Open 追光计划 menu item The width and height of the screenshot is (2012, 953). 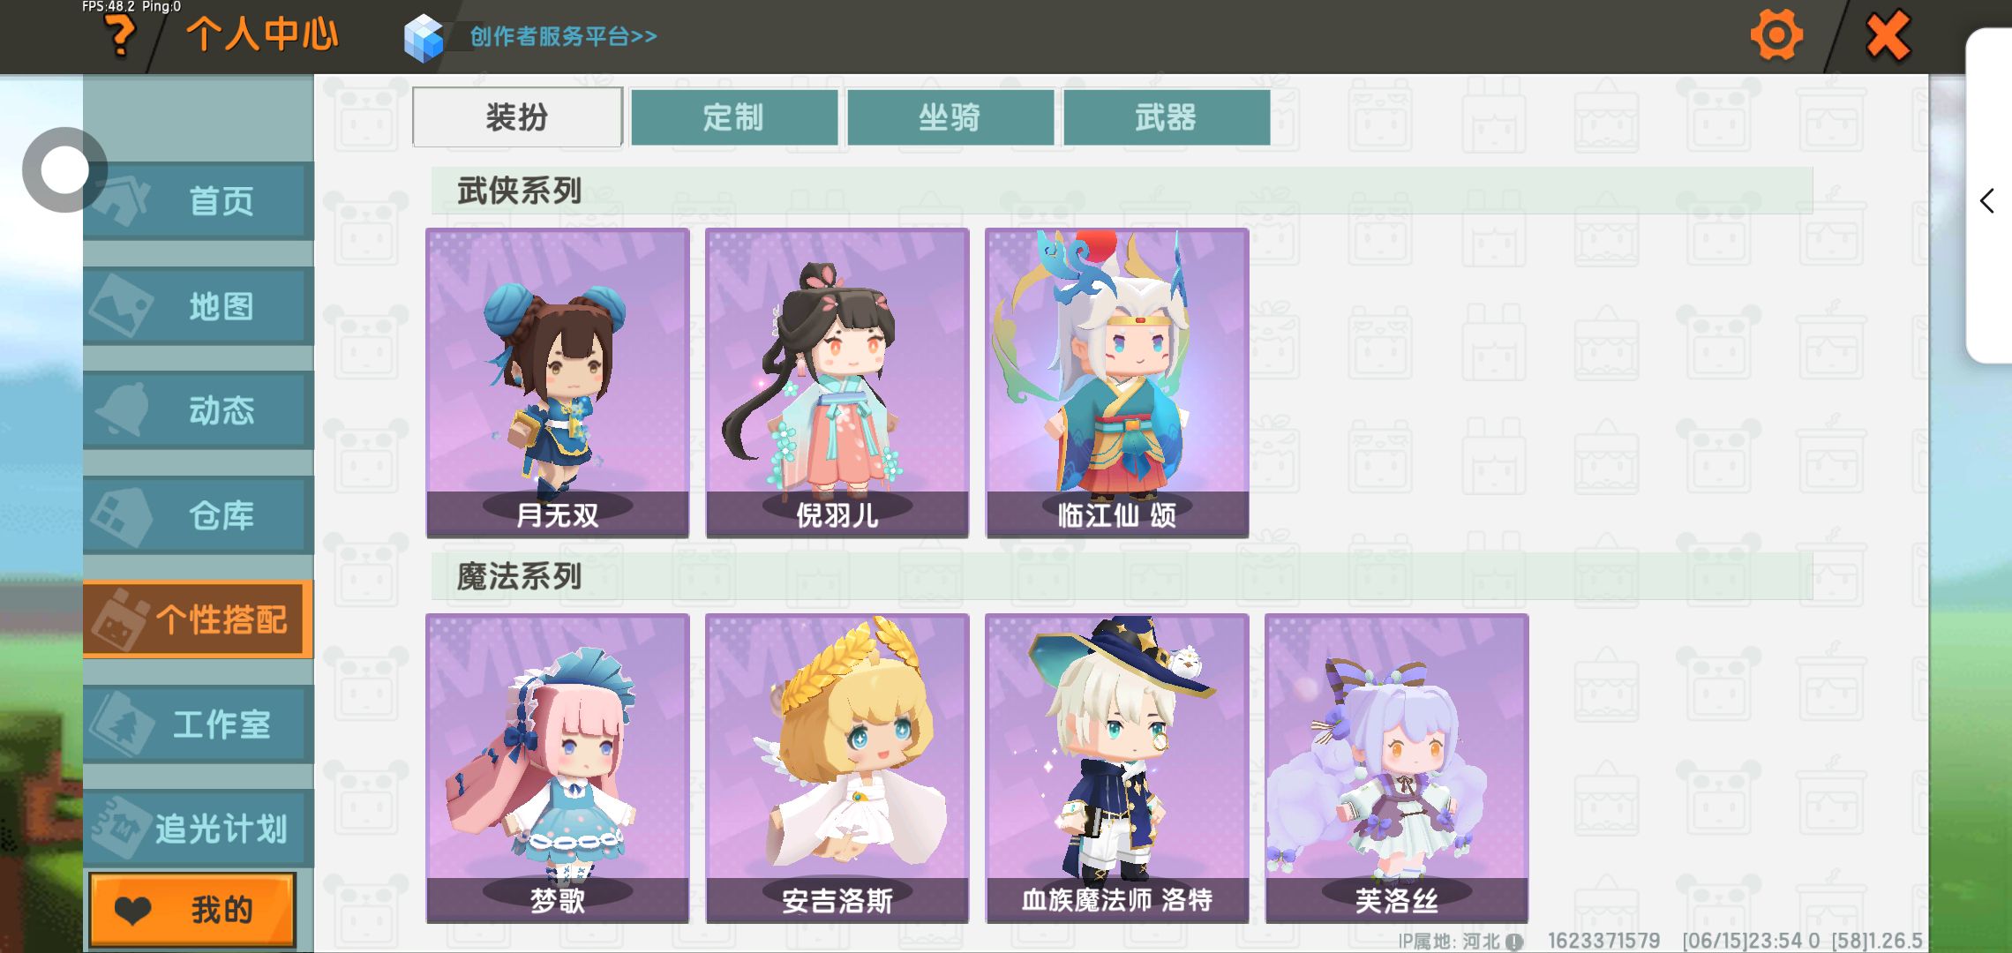pyautogui.click(x=199, y=828)
